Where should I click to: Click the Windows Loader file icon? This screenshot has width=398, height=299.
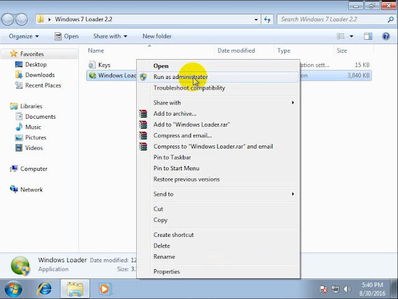point(93,75)
